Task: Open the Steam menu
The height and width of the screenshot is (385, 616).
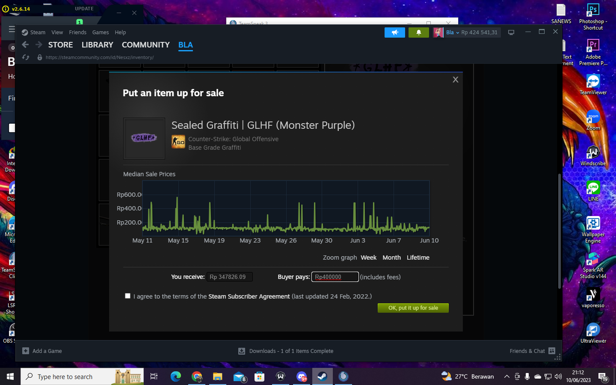Action: click(x=33, y=32)
